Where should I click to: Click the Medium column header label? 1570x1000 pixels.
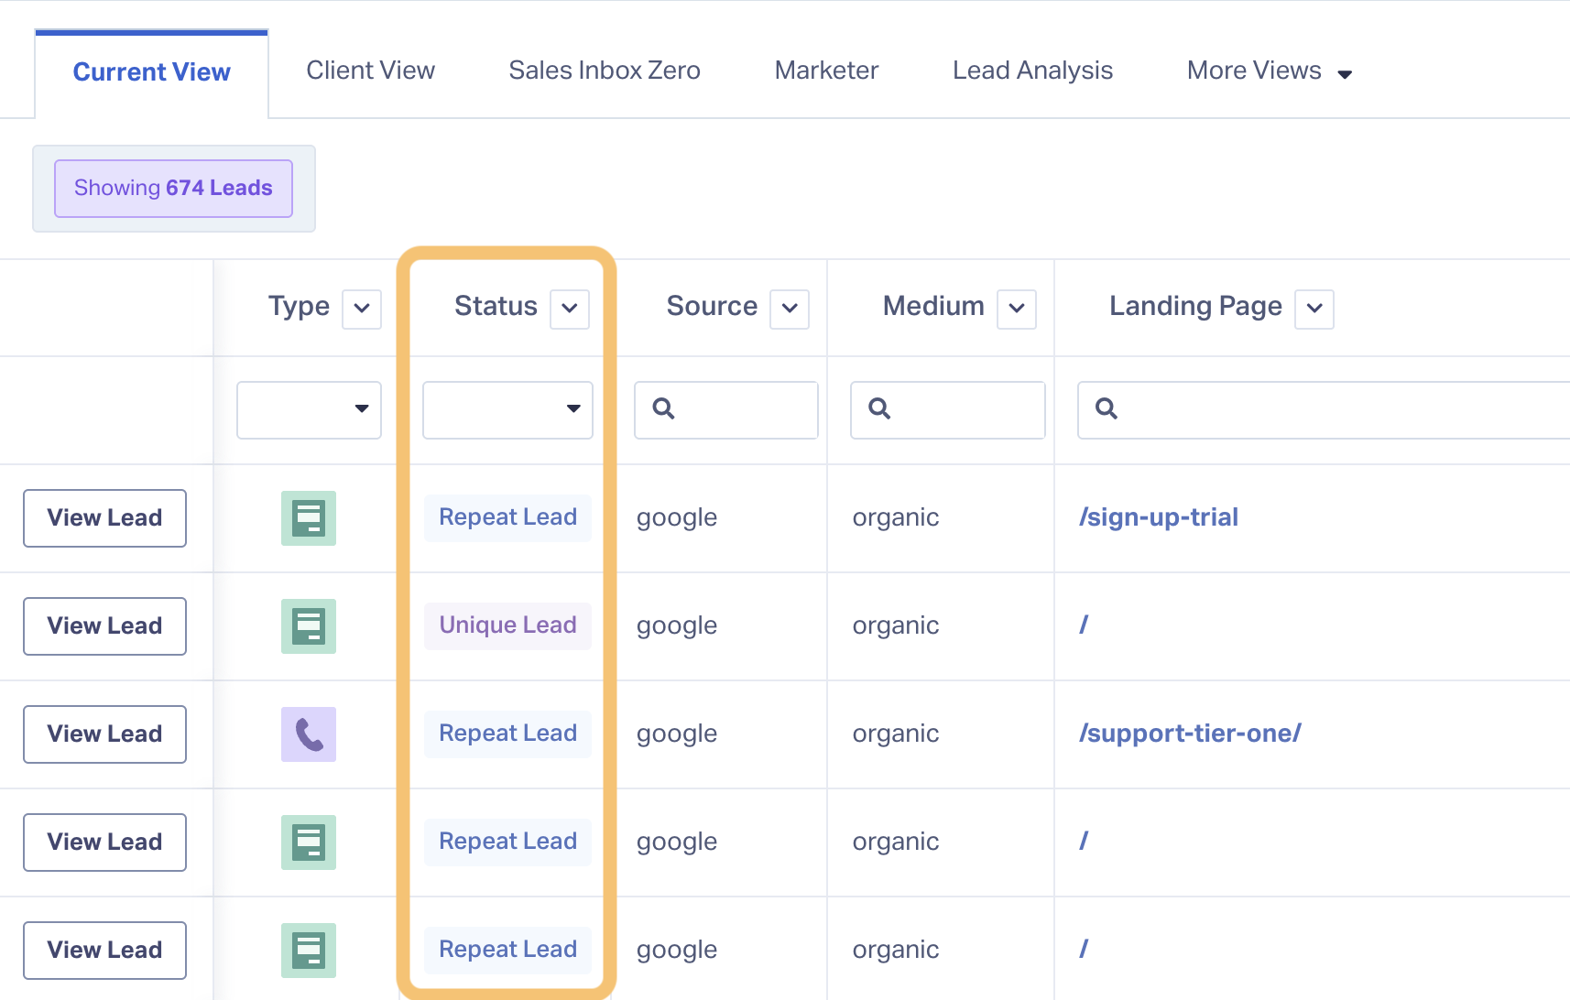coord(933,306)
